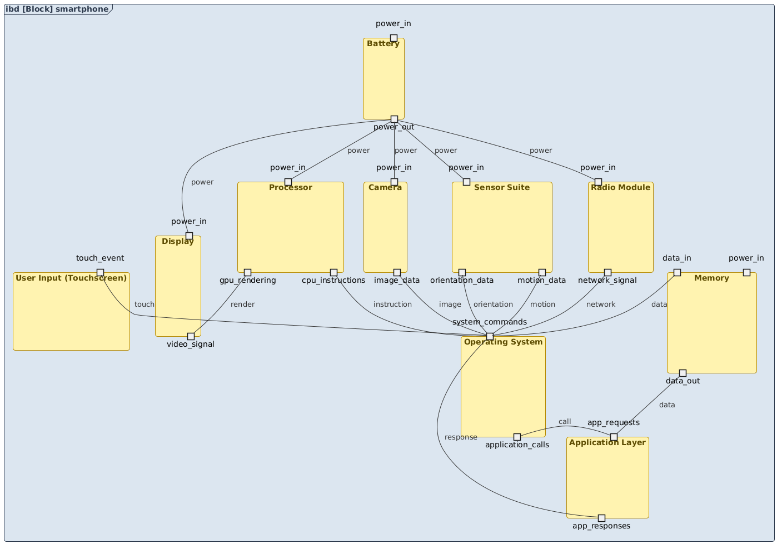Click the application_calls port on Operating System

pos(517,437)
